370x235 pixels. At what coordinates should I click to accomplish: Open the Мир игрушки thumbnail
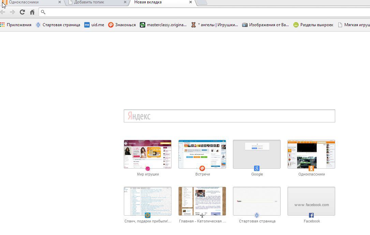click(148, 154)
